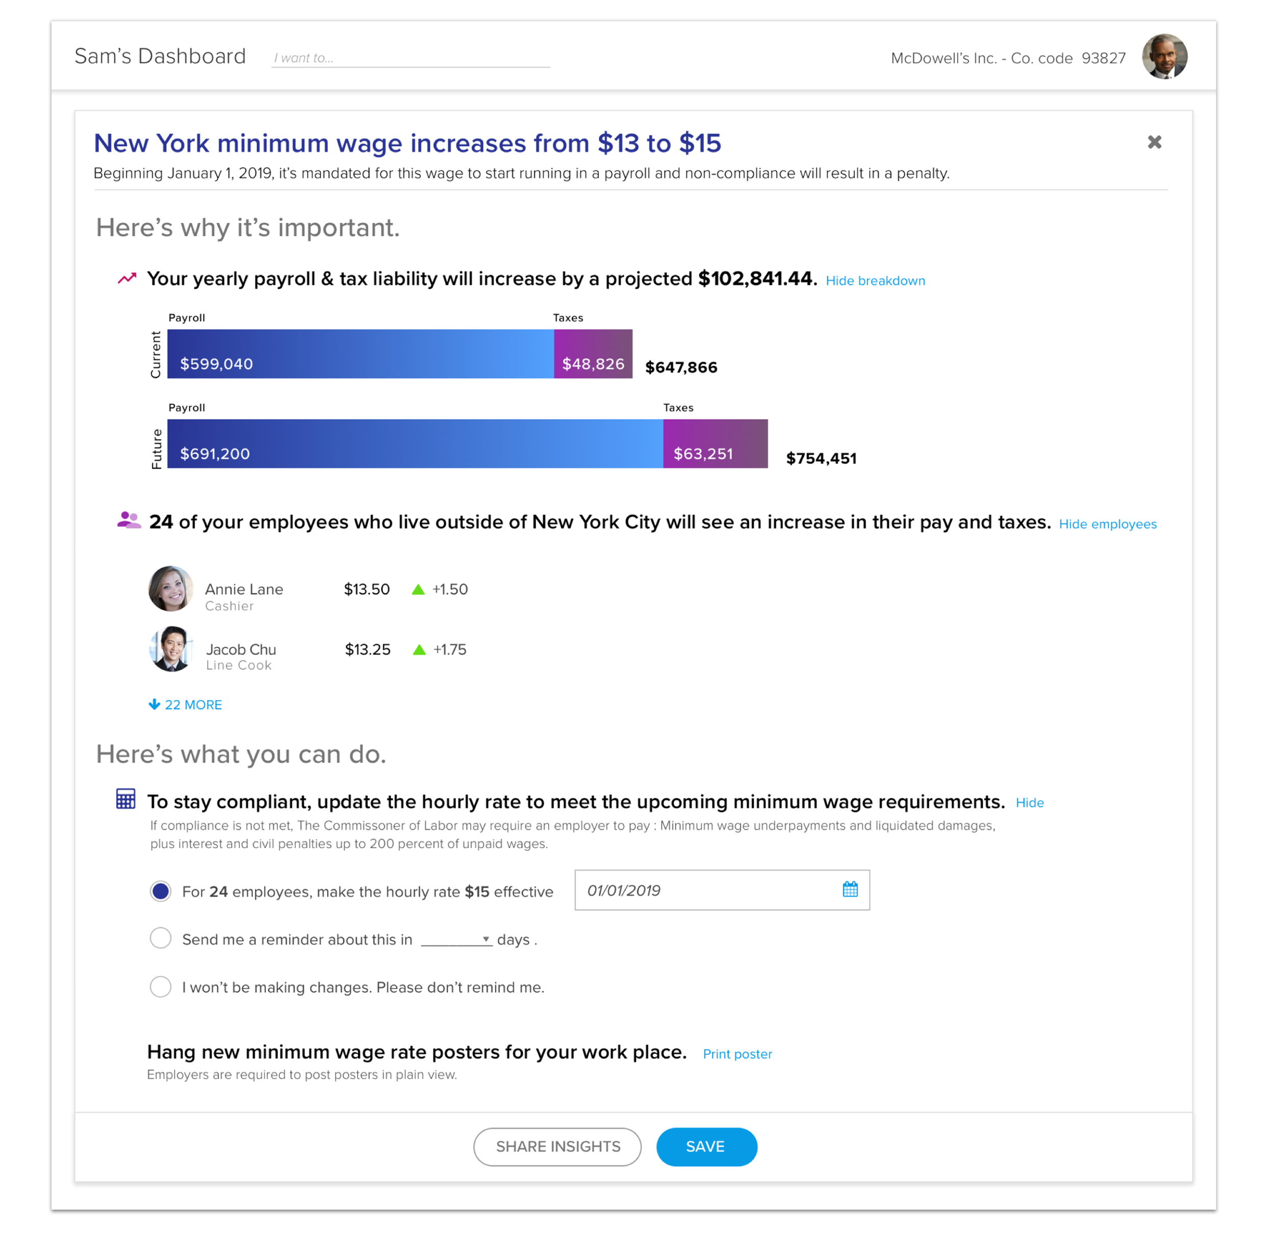Viewport: 1275px width, 1237px height.
Task: Select the send me a reminder option
Action: pyautogui.click(x=161, y=938)
